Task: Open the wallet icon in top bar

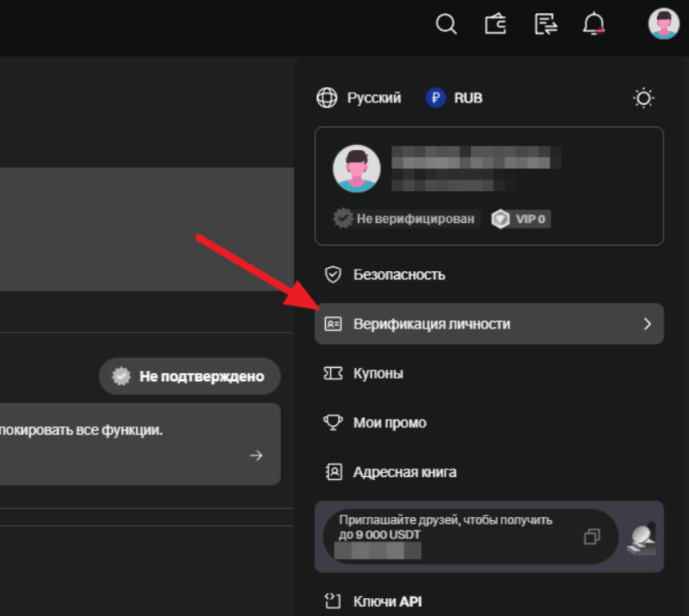Action: click(x=496, y=25)
